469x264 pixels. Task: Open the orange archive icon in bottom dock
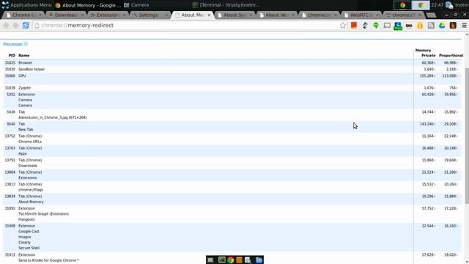[x=239, y=260]
